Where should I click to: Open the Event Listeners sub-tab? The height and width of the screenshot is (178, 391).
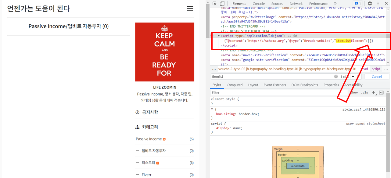click(x=275, y=85)
